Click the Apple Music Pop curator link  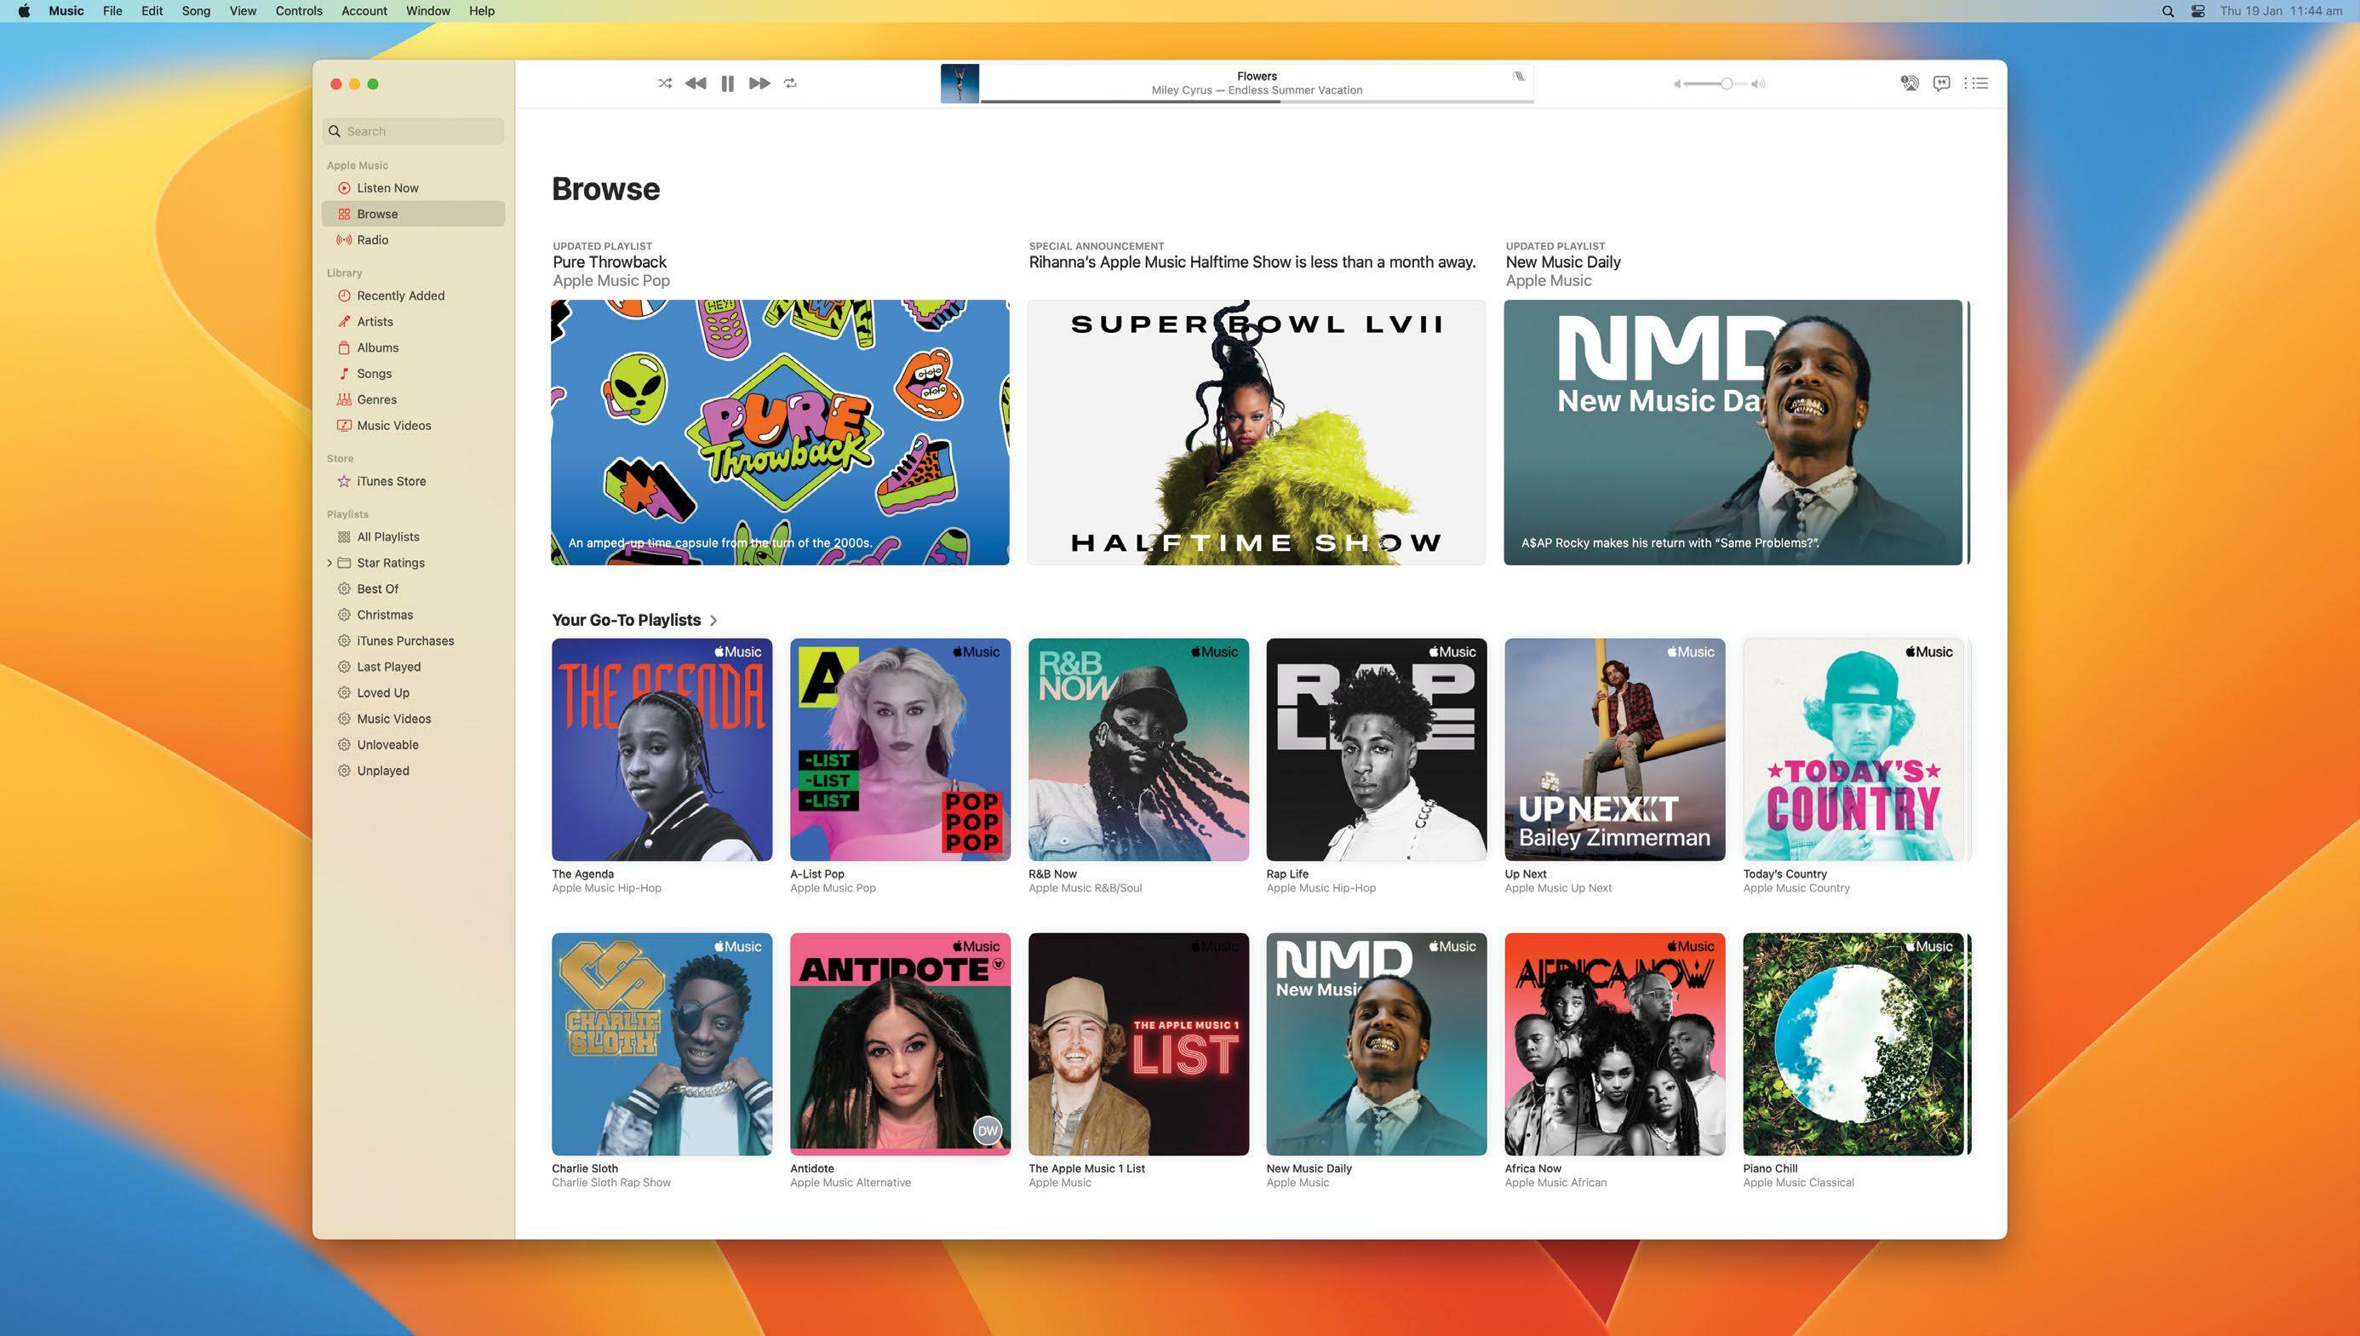tap(611, 281)
